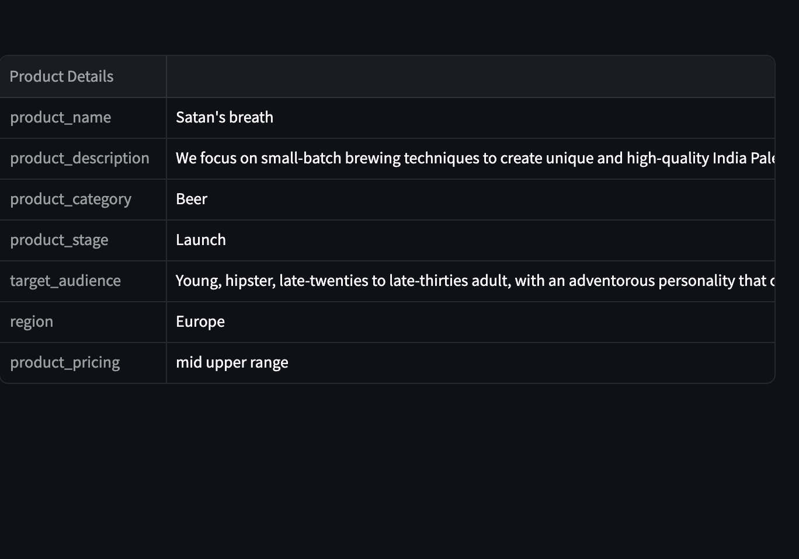Select the target_audience label cell
The image size is (799, 559).
[83, 281]
